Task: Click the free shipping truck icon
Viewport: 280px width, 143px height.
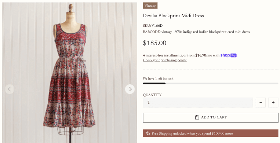Action: click(x=147, y=133)
